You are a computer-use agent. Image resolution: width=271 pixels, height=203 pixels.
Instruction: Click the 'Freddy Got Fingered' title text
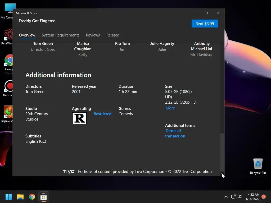click(37, 21)
